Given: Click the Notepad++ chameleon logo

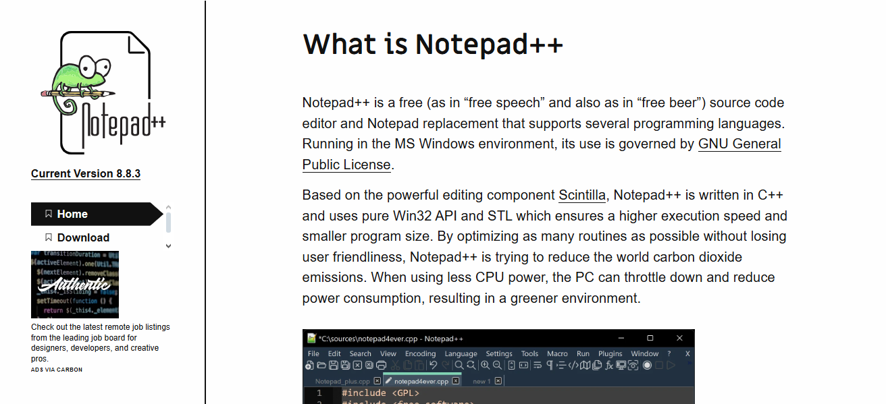Looking at the screenshot, I should pyautogui.click(x=103, y=92).
